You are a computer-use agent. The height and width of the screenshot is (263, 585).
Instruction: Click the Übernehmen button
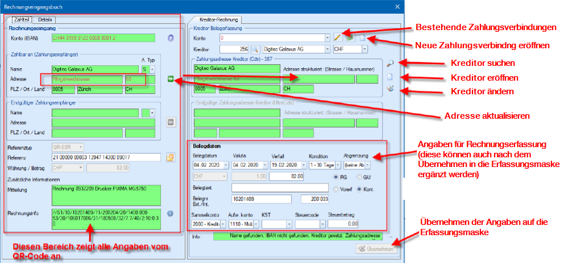tap(376, 249)
